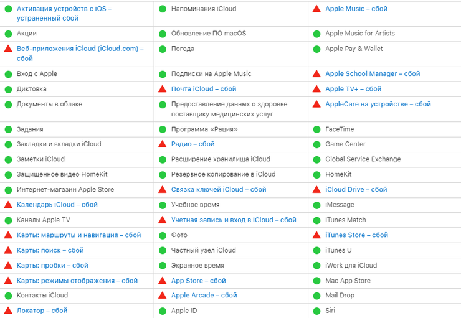Click the red triangle next to Почта iCloud

pos(163,89)
